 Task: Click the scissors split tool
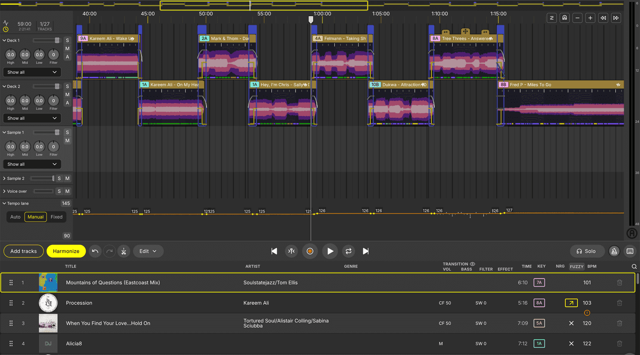(x=124, y=251)
